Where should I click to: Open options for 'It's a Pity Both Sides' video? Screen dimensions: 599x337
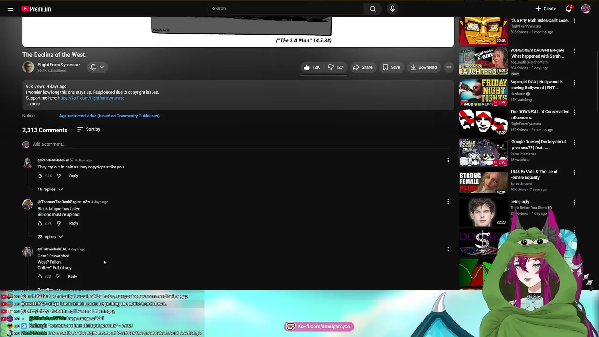574,21
